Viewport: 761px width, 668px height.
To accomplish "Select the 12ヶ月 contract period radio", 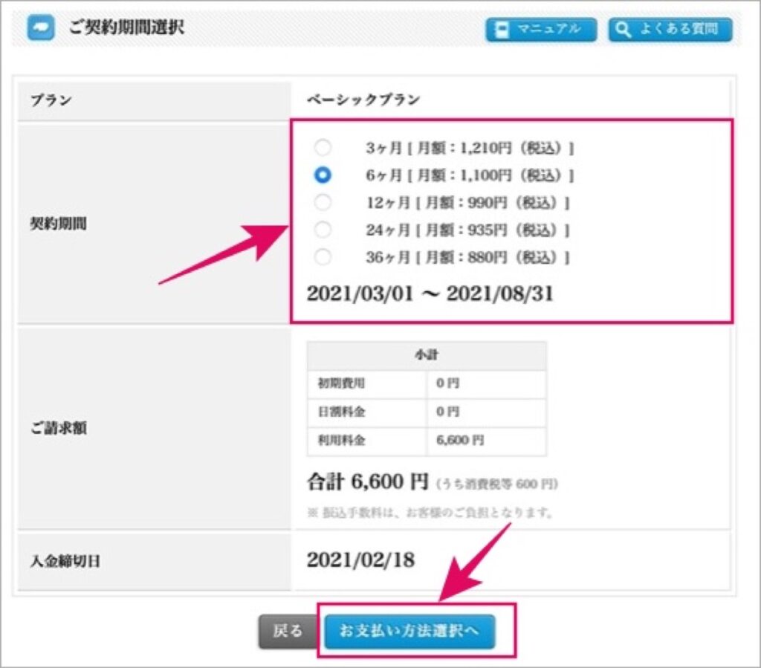I will tap(323, 202).
